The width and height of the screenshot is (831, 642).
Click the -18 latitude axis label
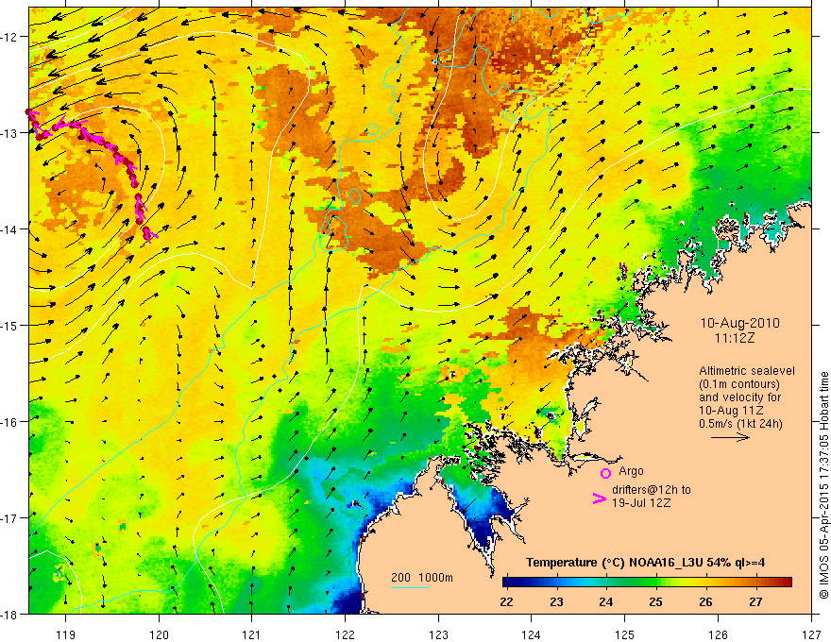(x=9, y=614)
